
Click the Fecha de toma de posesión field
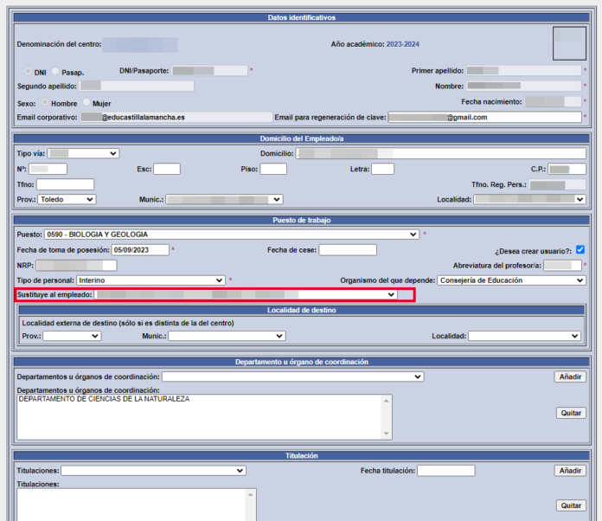click(139, 250)
